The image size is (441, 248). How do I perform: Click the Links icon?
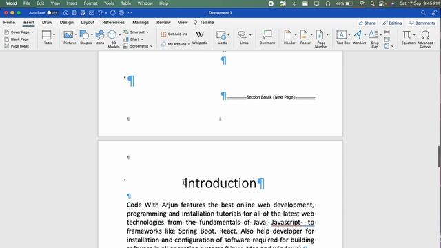243,35
